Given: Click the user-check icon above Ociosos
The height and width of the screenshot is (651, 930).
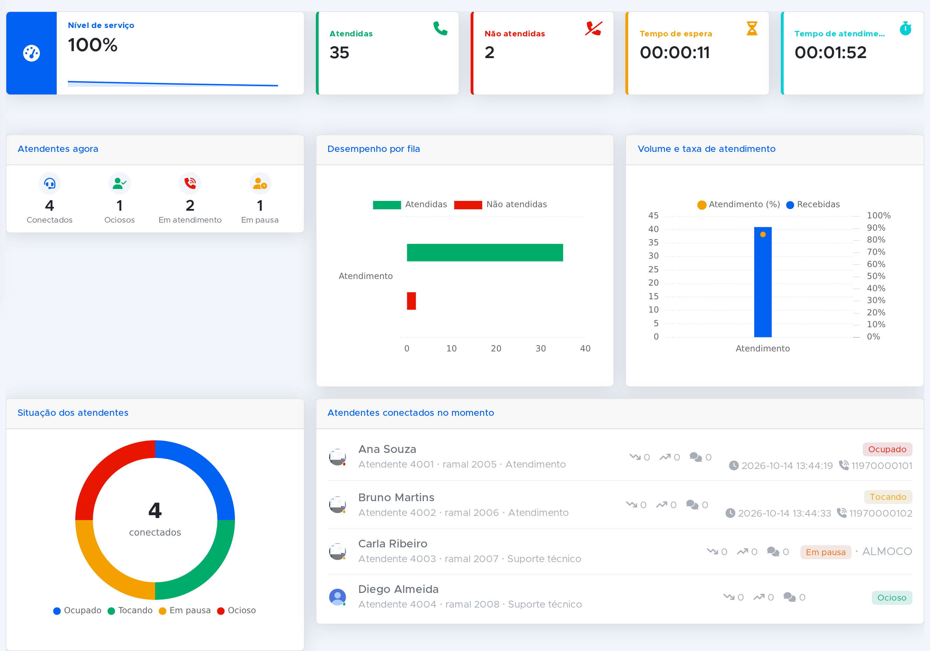Looking at the screenshot, I should click(x=119, y=183).
